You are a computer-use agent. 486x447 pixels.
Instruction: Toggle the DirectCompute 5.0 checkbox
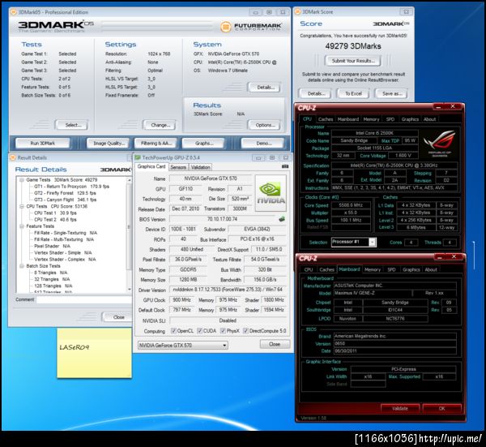(245, 331)
